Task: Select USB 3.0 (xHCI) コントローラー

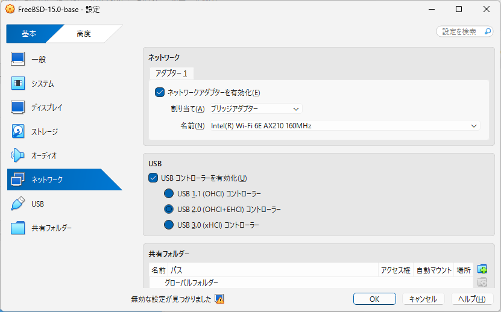Action: [x=169, y=225]
